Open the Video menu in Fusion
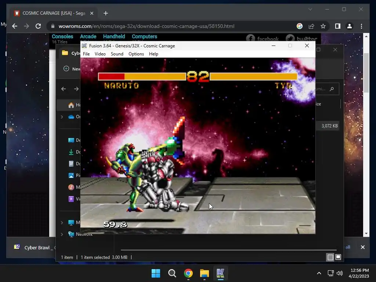Image resolution: width=376 pixels, height=282 pixels. pyautogui.click(x=100, y=54)
